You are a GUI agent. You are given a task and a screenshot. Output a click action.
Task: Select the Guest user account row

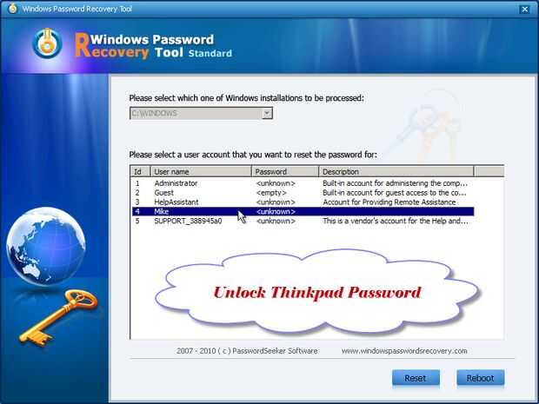(303, 193)
